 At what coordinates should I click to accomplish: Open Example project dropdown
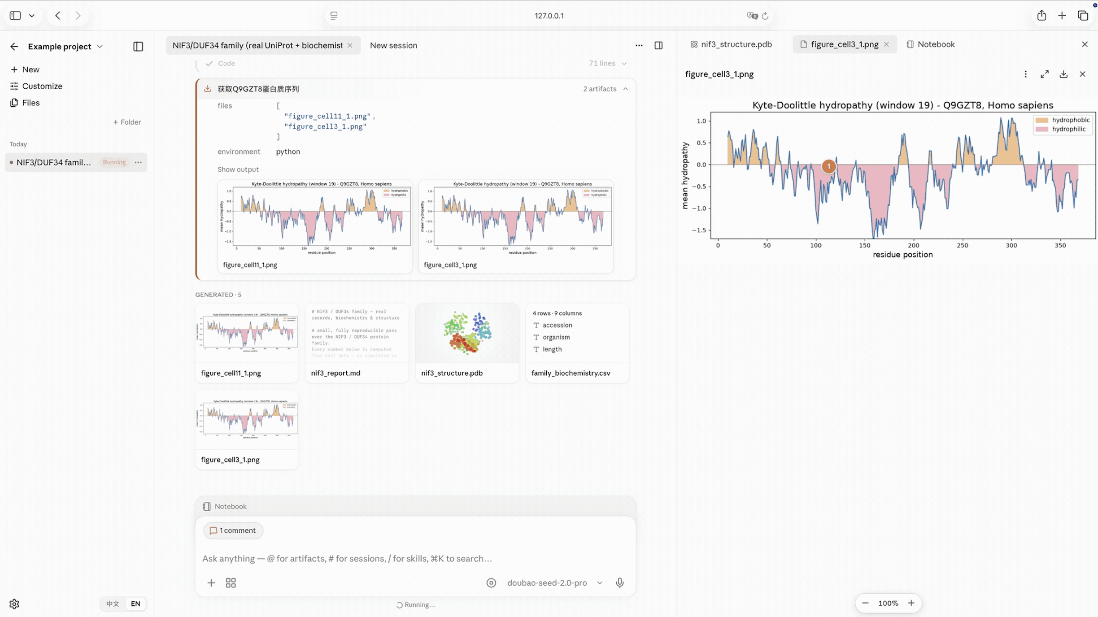click(x=65, y=47)
